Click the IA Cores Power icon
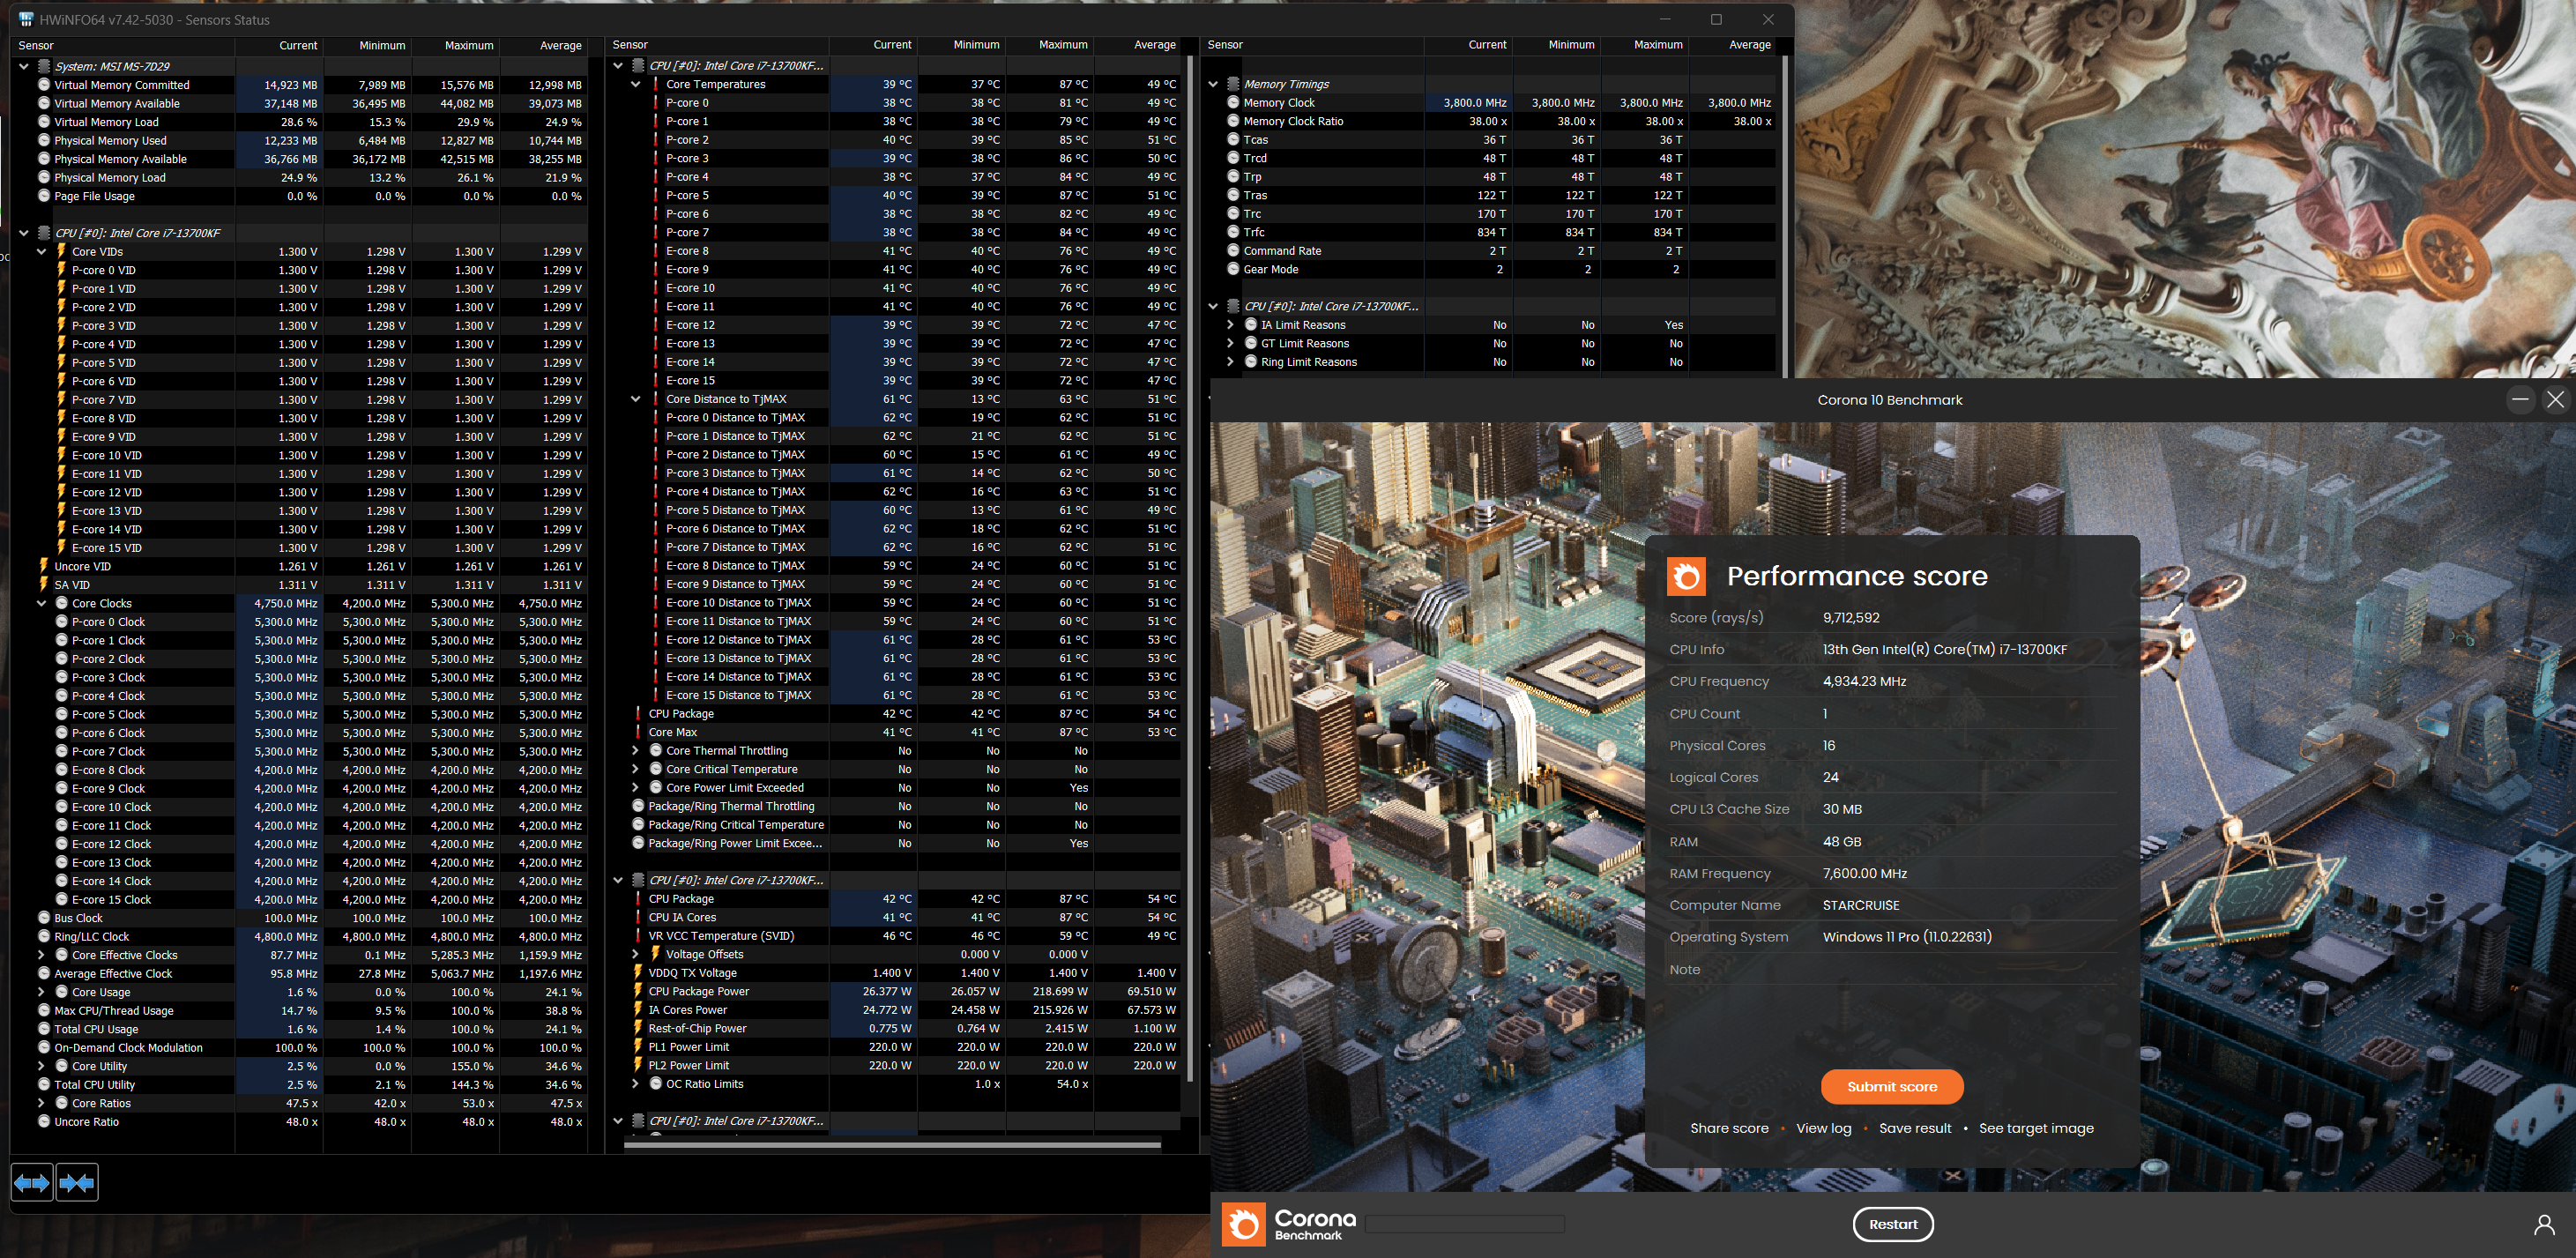The height and width of the screenshot is (1258, 2576). click(638, 1010)
